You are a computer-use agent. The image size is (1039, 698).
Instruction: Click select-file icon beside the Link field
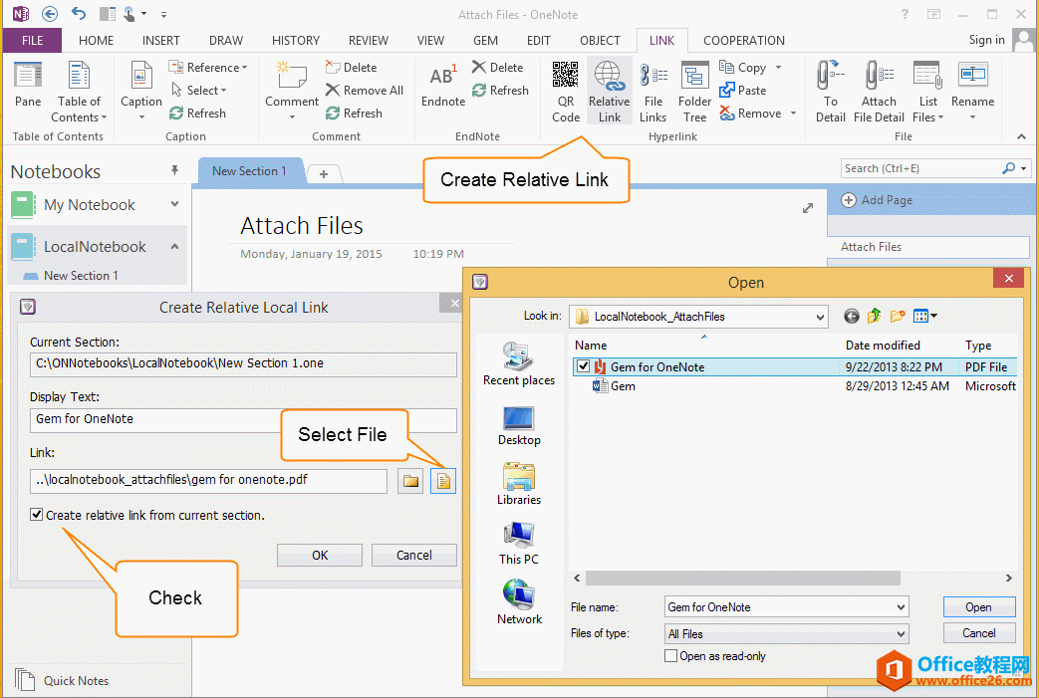[x=443, y=482]
